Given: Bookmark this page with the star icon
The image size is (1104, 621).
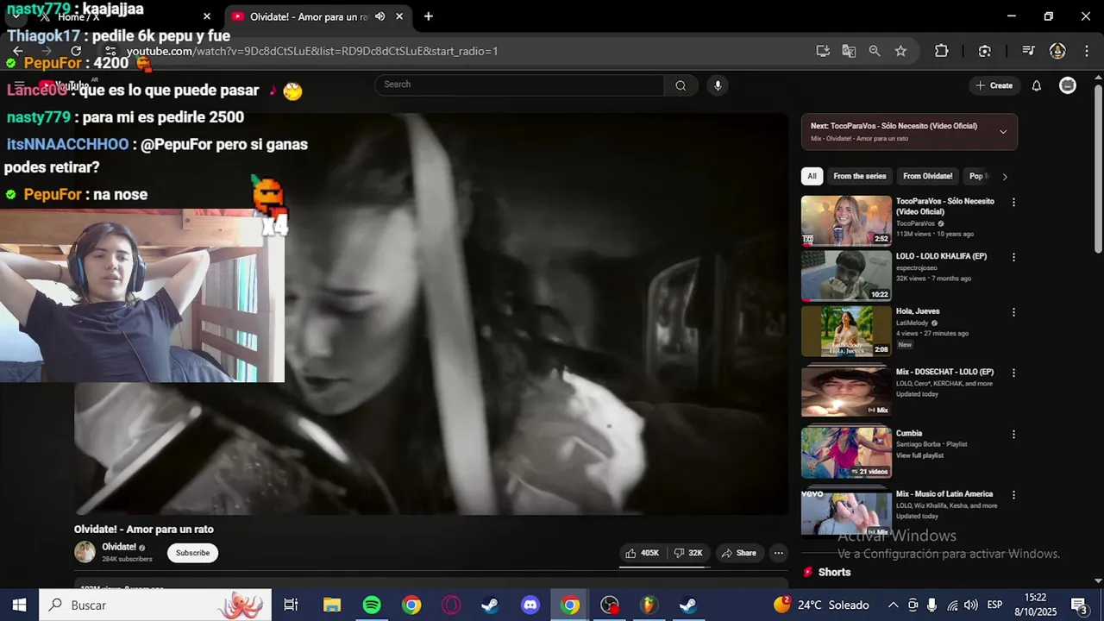Looking at the screenshot, I should pos(900,51).
